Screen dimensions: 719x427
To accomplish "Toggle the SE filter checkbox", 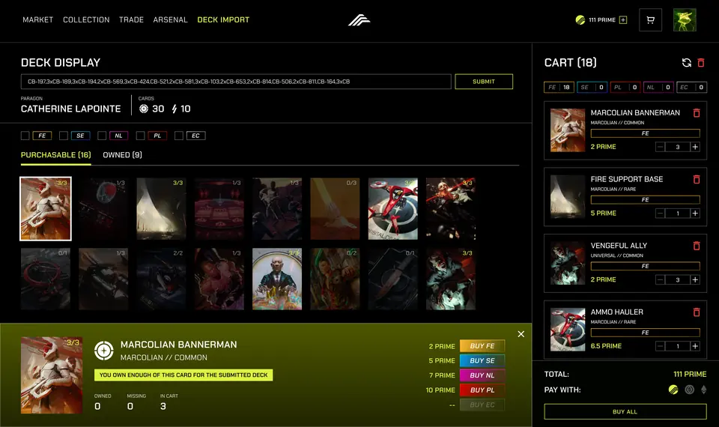I will coord(64,136).
